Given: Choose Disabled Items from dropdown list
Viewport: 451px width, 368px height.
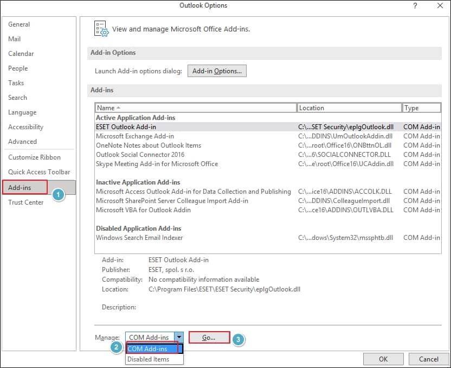Looking at the screenshot, I should [147, 359].
